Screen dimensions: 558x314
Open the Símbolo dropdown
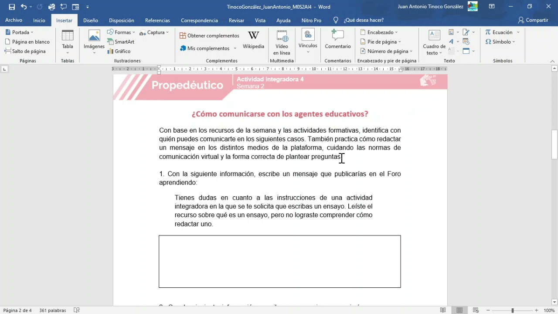coord(500,42)
